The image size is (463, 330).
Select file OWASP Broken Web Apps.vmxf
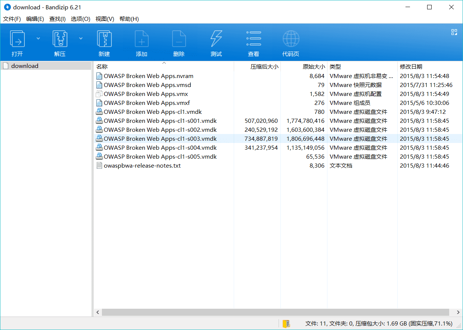(x=147, y=103)
